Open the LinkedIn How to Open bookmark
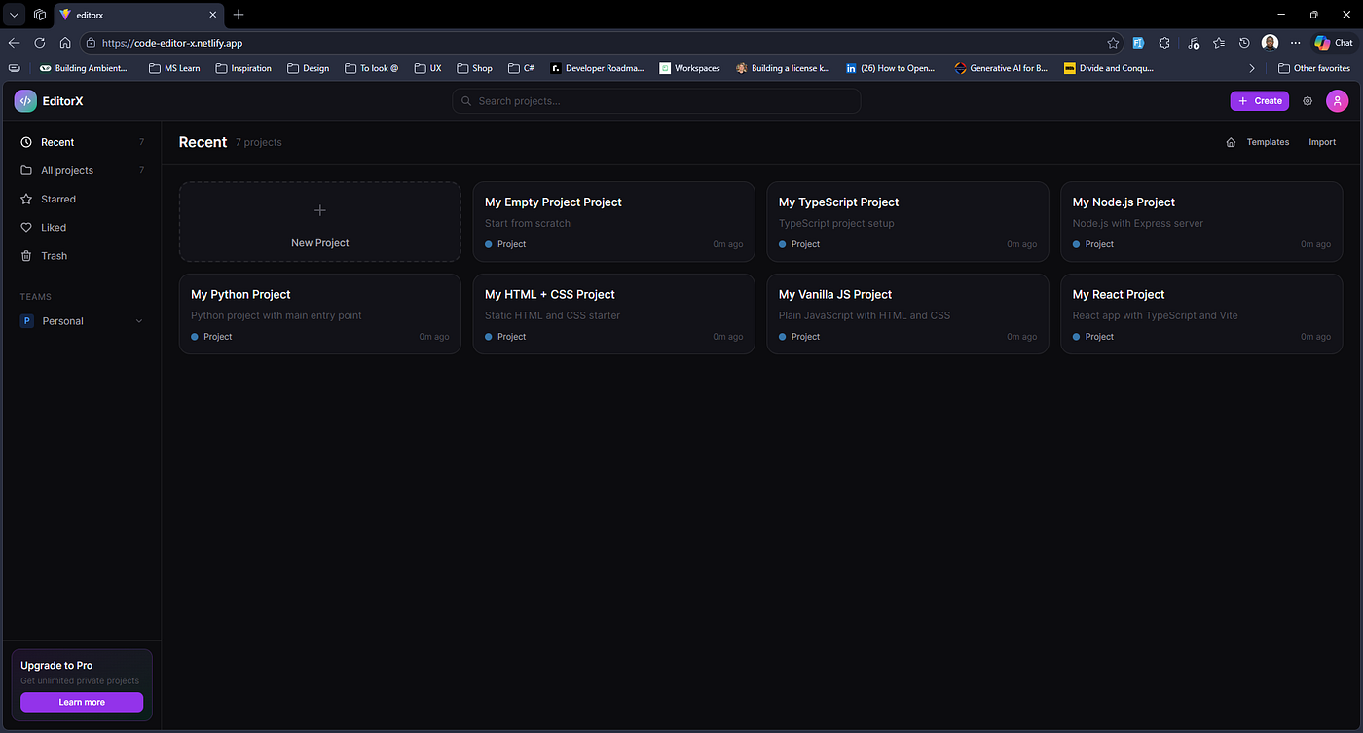This screenshot has width=1363, height=733. point(891,68)
